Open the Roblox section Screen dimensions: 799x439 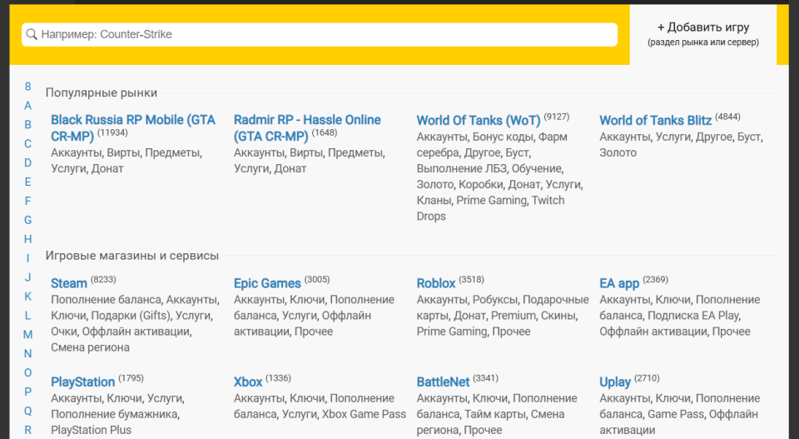[436, 283]
